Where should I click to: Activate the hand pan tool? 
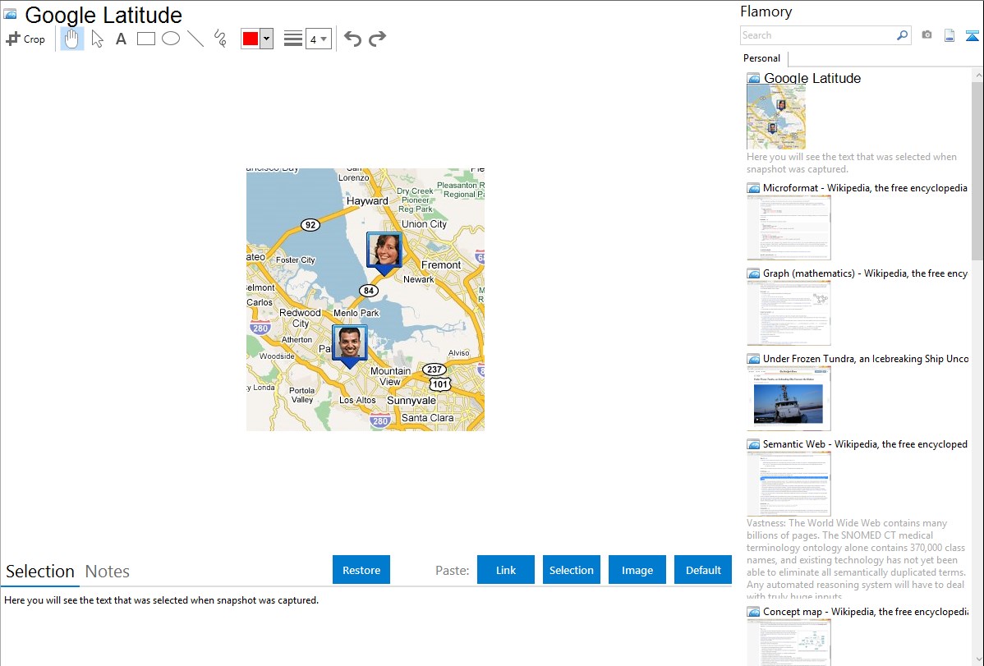72,39
